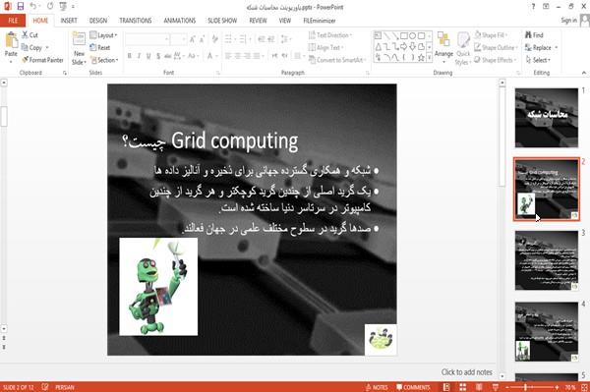Open the font size combo box
The width and height of the screenshot is (590, 392).
click(x=178, y=38)
